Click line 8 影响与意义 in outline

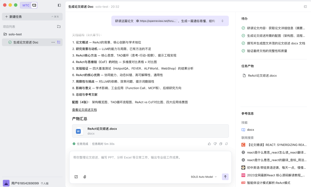pos(127,88)
